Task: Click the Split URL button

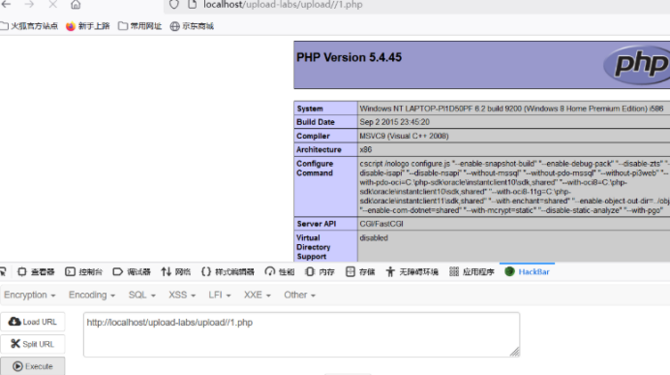Action: 33,344
